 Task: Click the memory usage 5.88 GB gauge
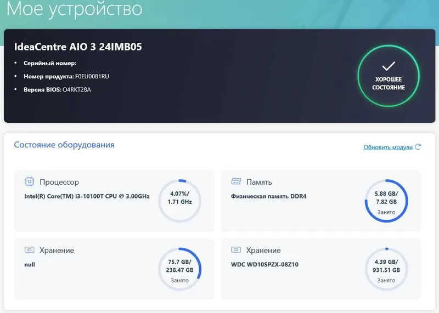pyautogui.click(x=386, y=201)
